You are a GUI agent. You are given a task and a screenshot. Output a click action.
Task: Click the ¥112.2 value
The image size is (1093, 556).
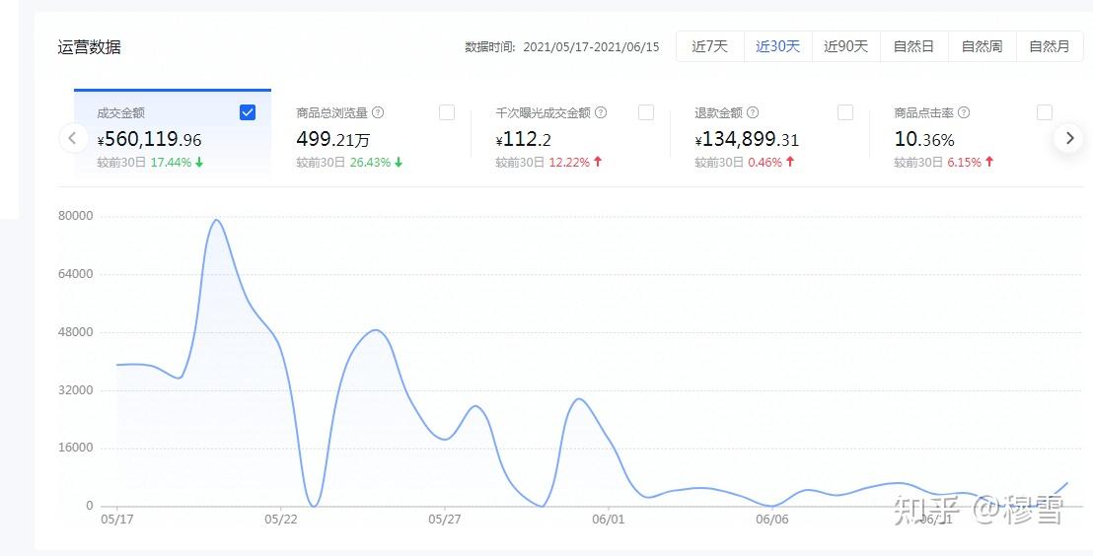tap(523, 139)
